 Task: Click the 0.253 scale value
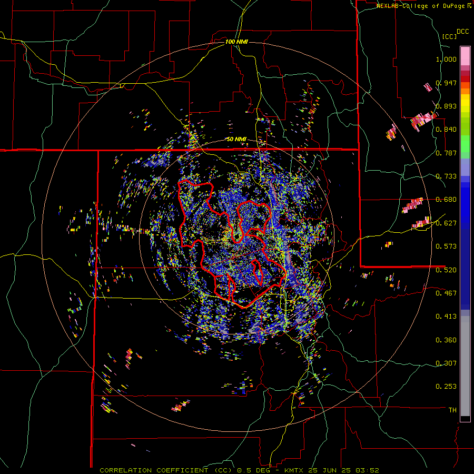pos(446,387)
